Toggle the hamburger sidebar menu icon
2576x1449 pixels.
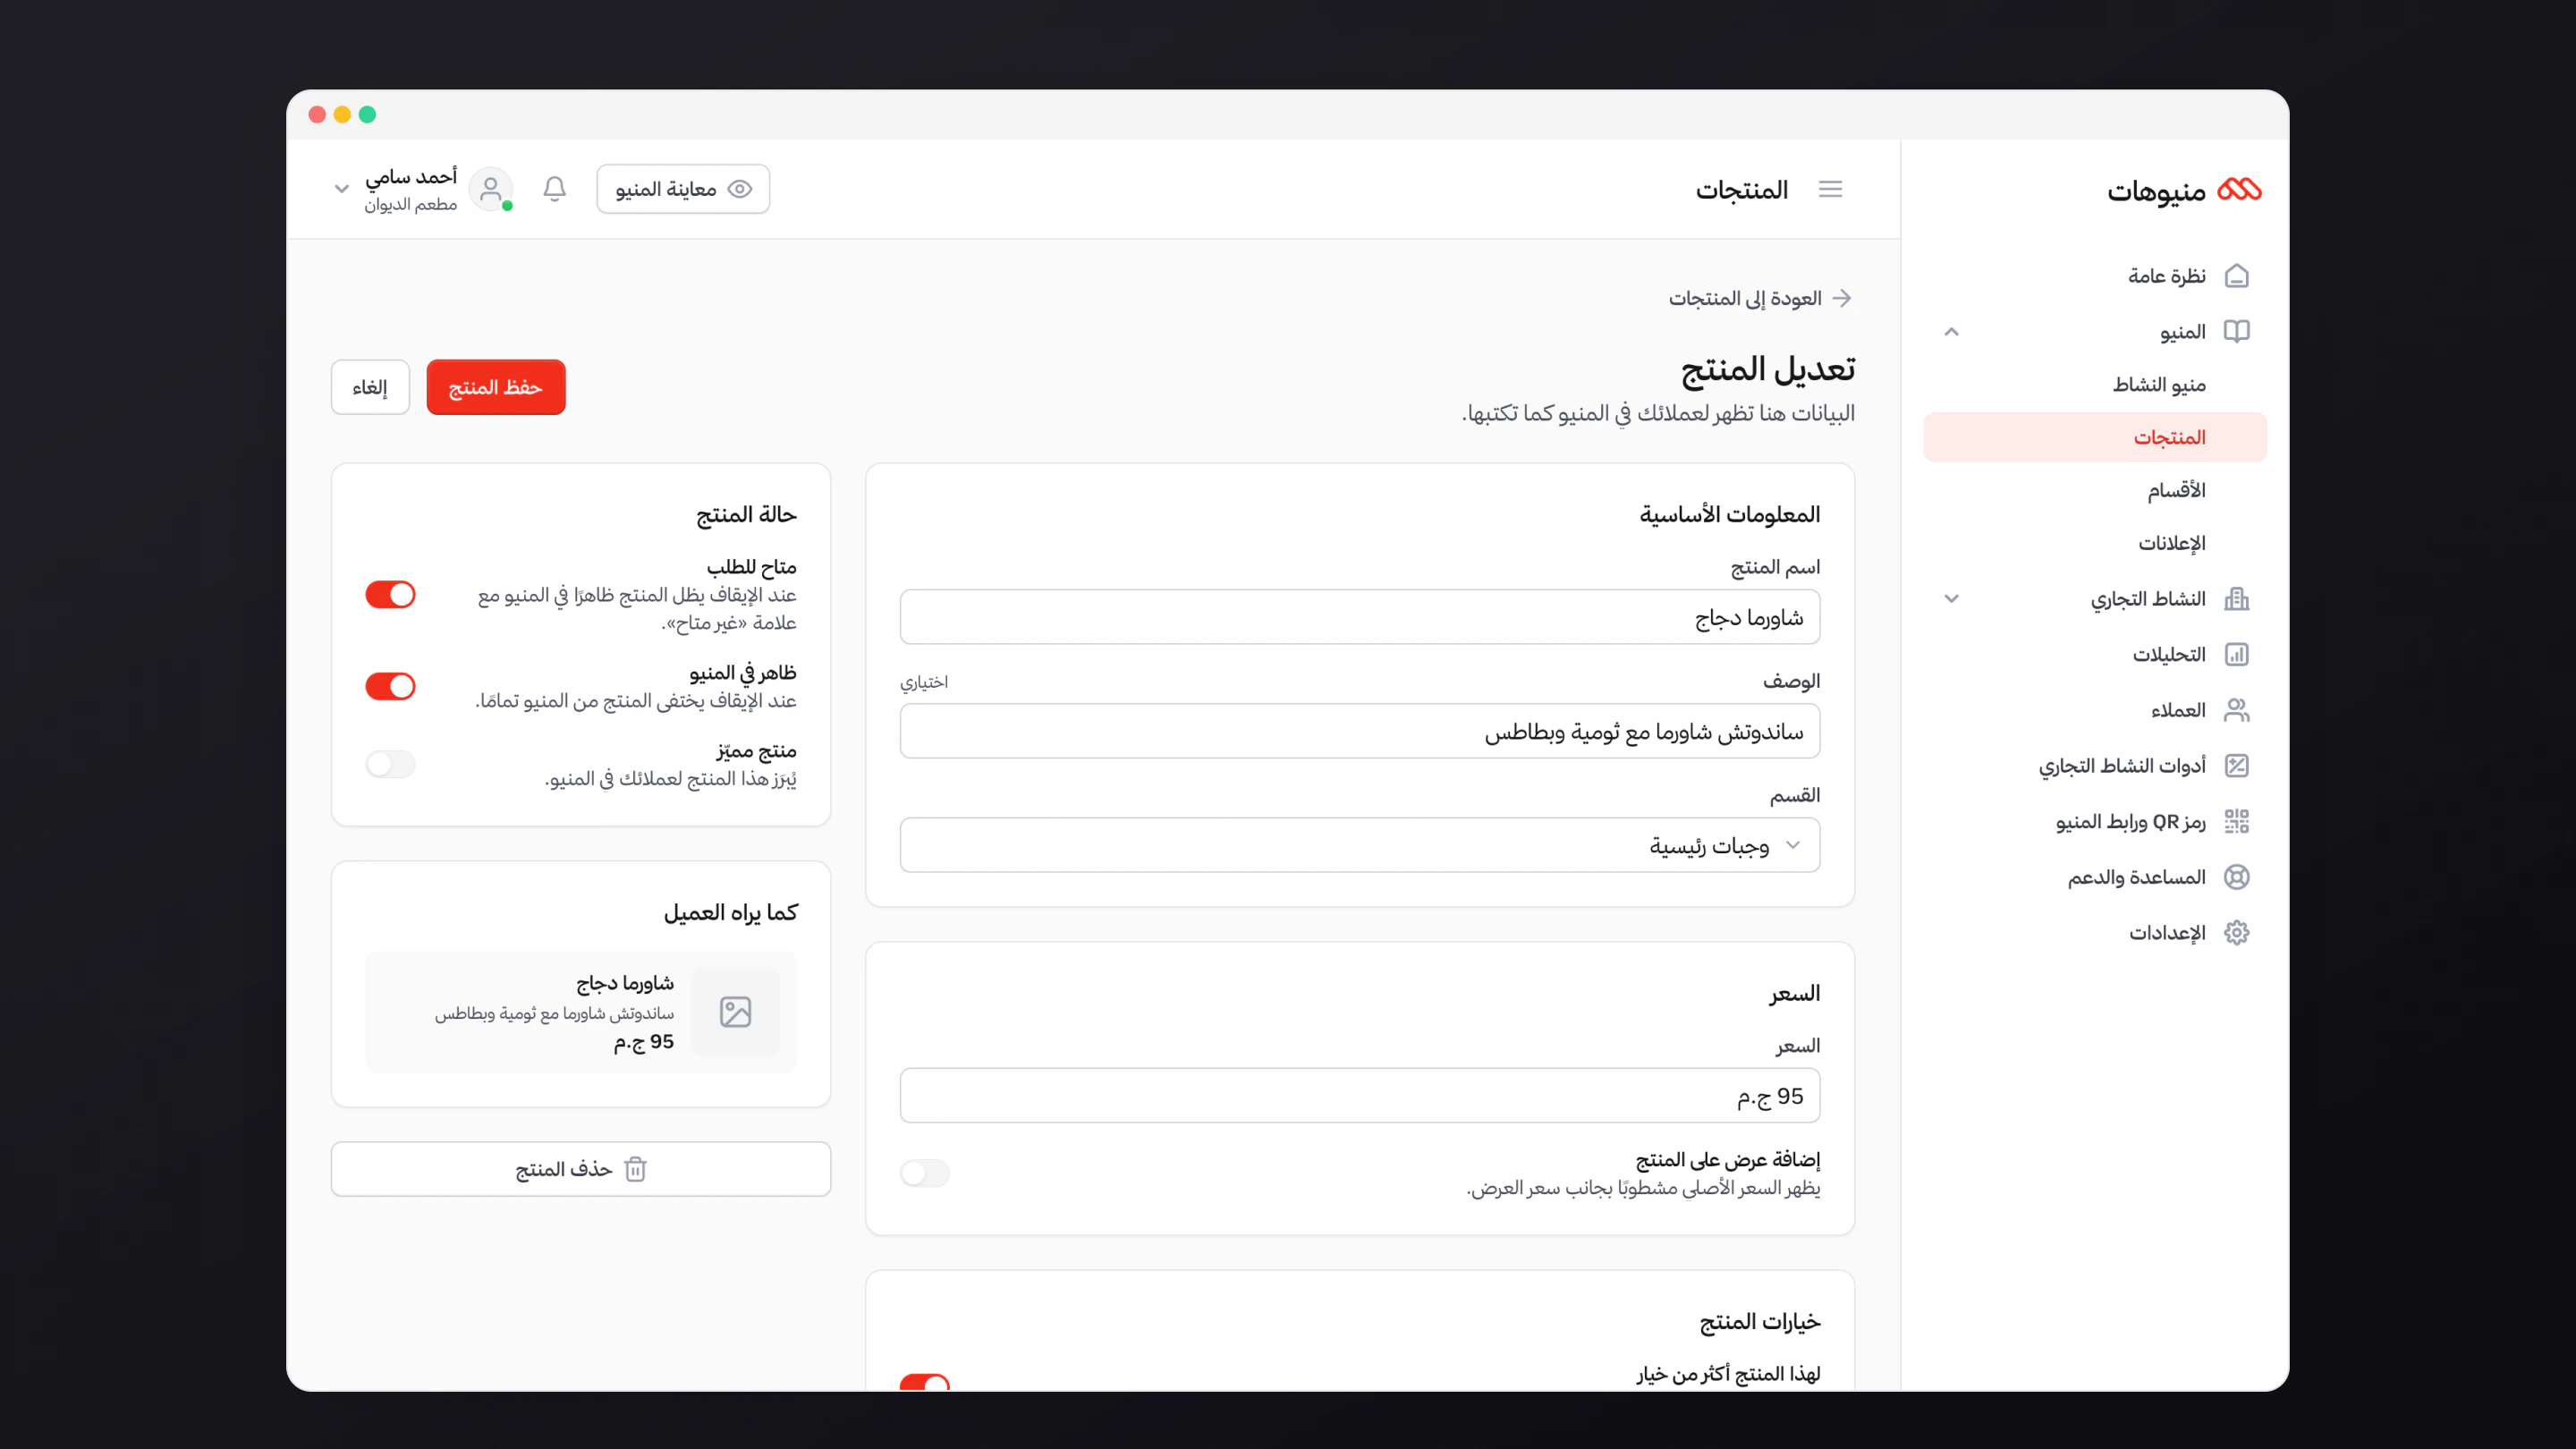point(1830,189)
